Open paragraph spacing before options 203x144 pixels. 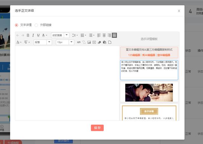click(x=19, y=42)
